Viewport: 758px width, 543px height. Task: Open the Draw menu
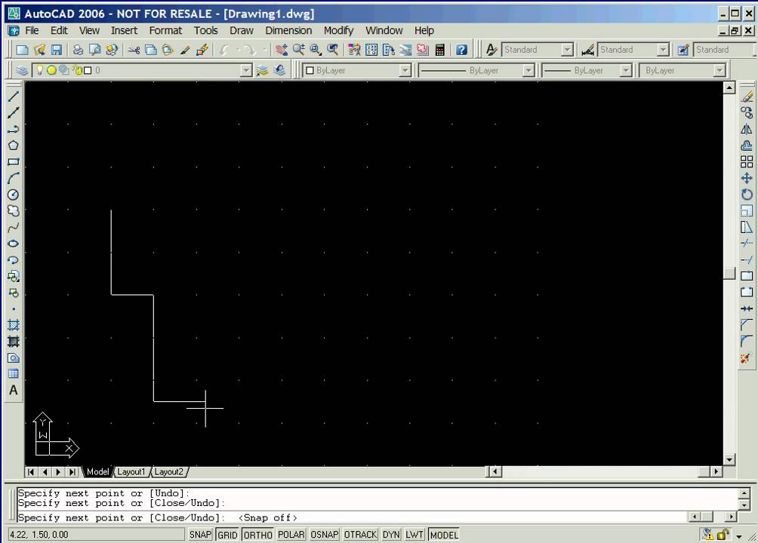coord(242,30)
